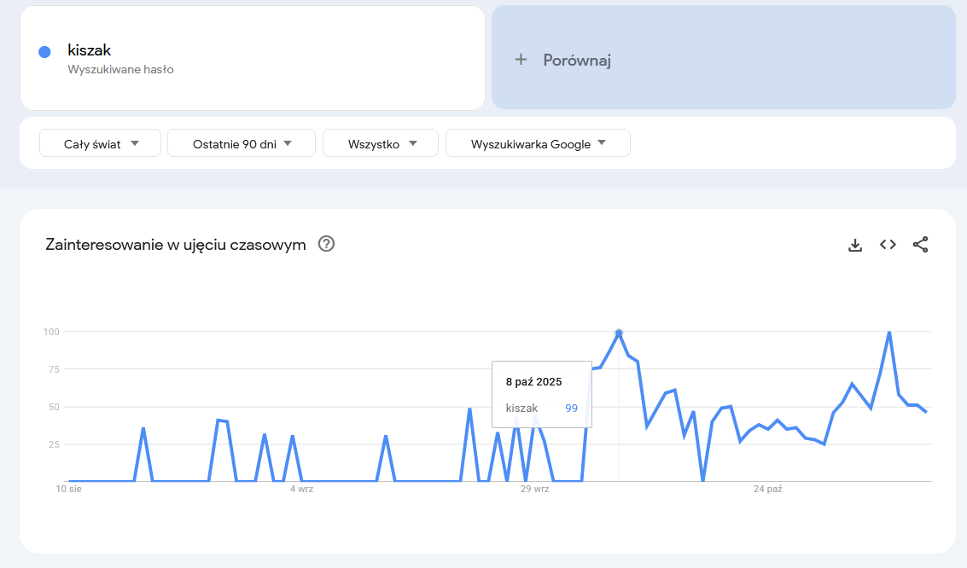Click the 24 paź date axis label

click(767, 490)
